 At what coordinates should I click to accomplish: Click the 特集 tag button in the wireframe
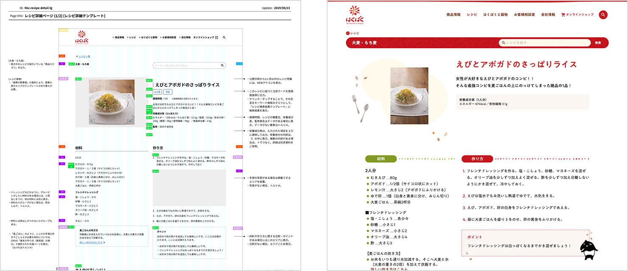click(x=168, y=91)
